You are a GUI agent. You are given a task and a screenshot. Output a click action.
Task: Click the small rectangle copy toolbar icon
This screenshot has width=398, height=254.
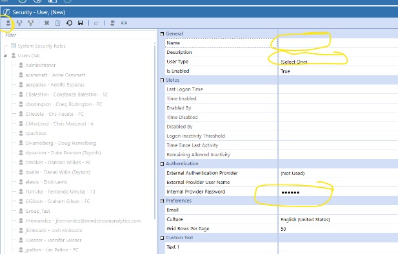[x=95, y=24]
